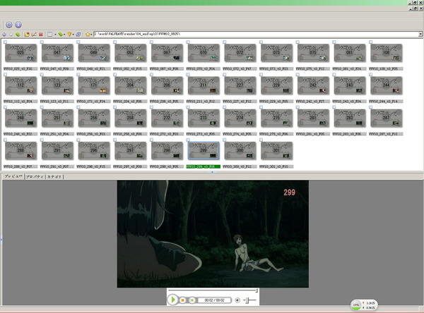Select thumbnail 072
This screenshot has height=313, width=424.
pos(240,53)
